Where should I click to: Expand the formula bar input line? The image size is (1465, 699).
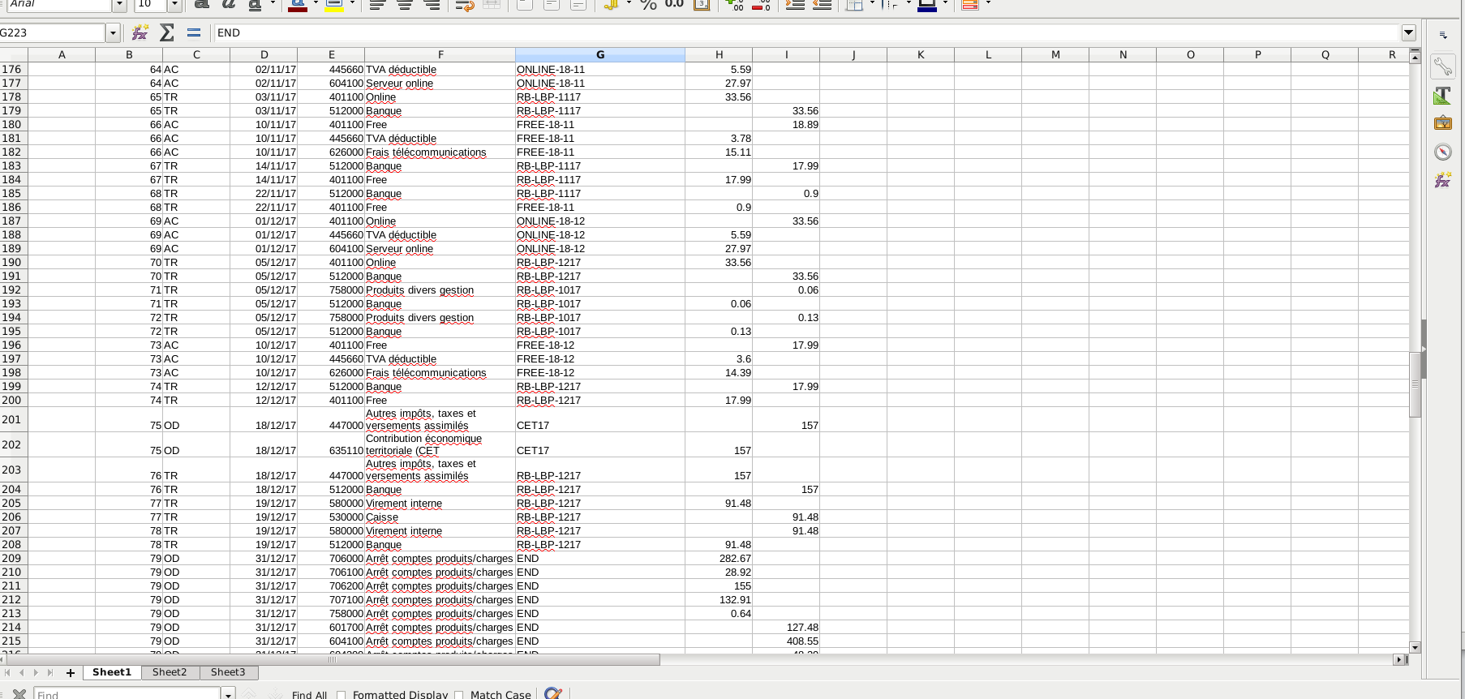[1408, 32]
